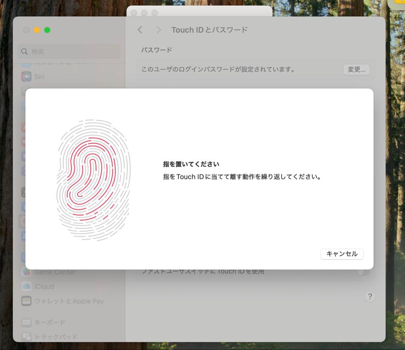This screenshot has height=350, width=405.
Task: Click the 変更... password button
Action: [x=356, y=70]
